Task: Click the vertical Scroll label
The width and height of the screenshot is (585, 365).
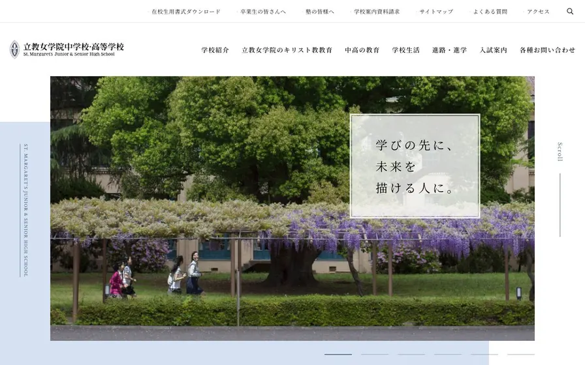Action: [560, 152]
